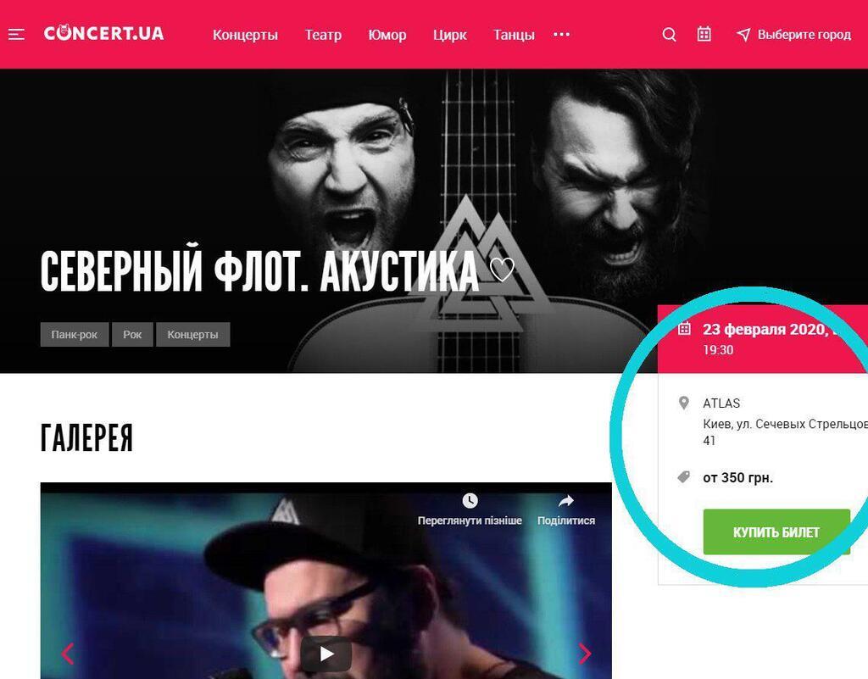Open the calendar icon in header
This screenshot has height=679, width=868.
[704, 34]
